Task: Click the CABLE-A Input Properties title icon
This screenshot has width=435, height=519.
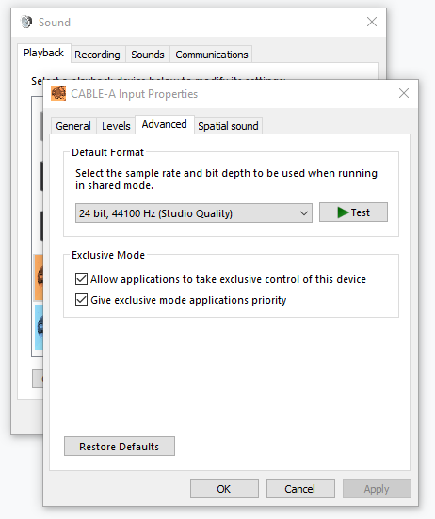Action: click(x=58, y=93)
